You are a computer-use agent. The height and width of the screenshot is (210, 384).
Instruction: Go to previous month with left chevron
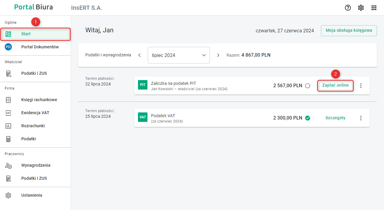[x=139, y=55]
